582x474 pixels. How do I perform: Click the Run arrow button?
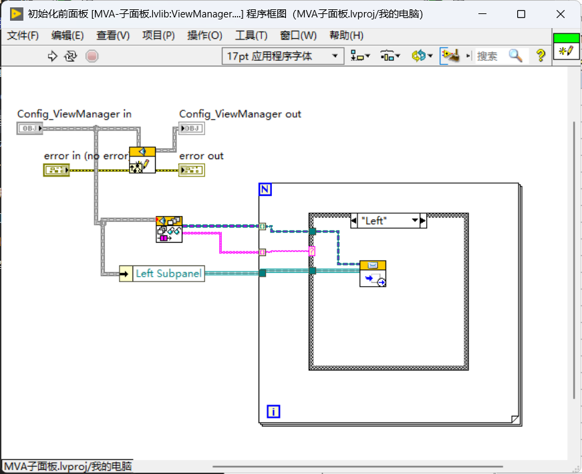[x=52, y=56]
